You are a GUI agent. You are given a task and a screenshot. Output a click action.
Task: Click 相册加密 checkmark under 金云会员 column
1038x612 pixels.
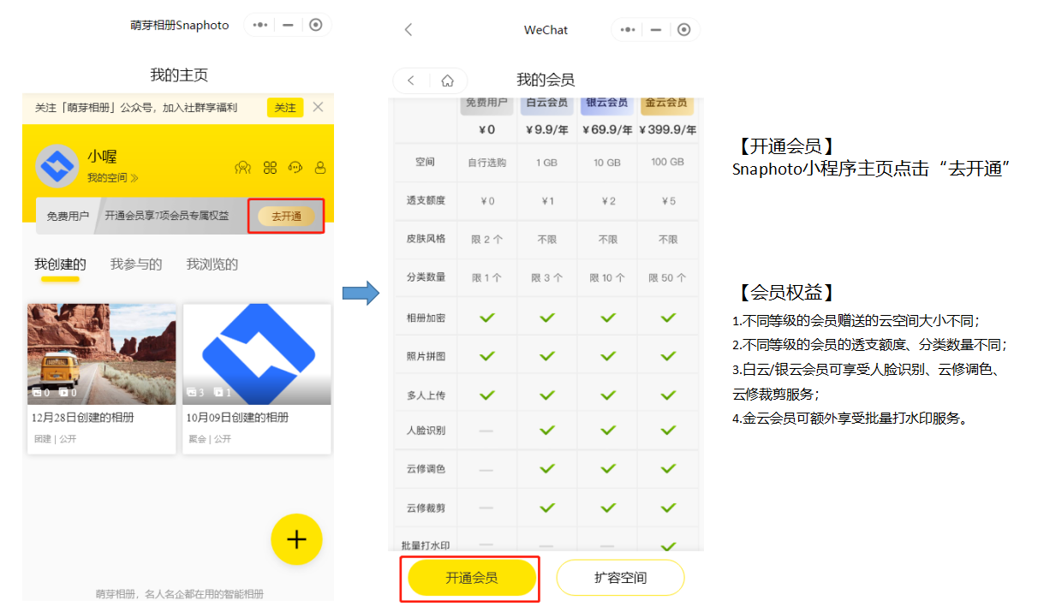(x=668, y=318)
